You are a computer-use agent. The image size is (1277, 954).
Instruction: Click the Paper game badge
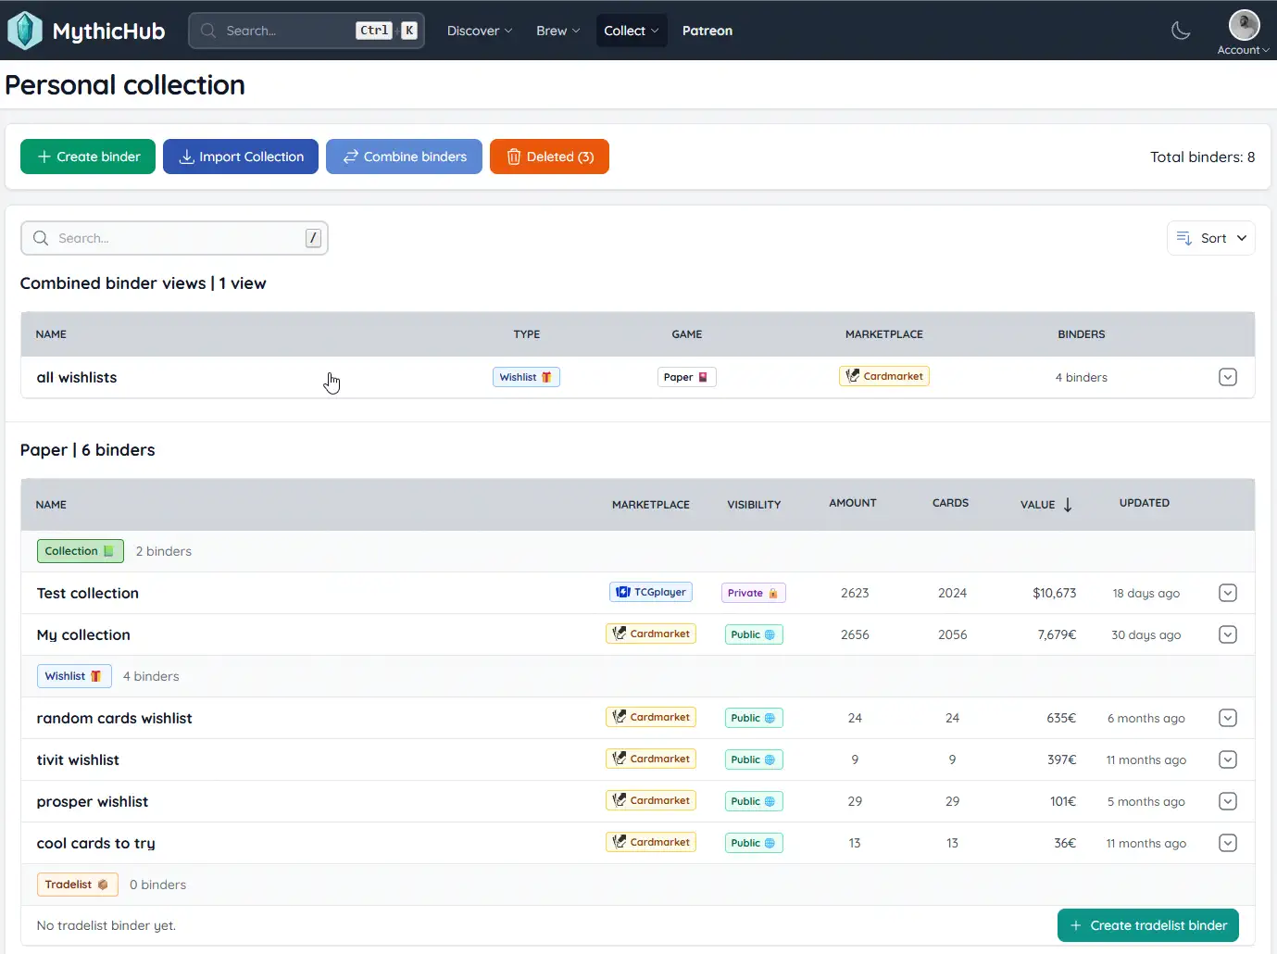pos(686,377)
